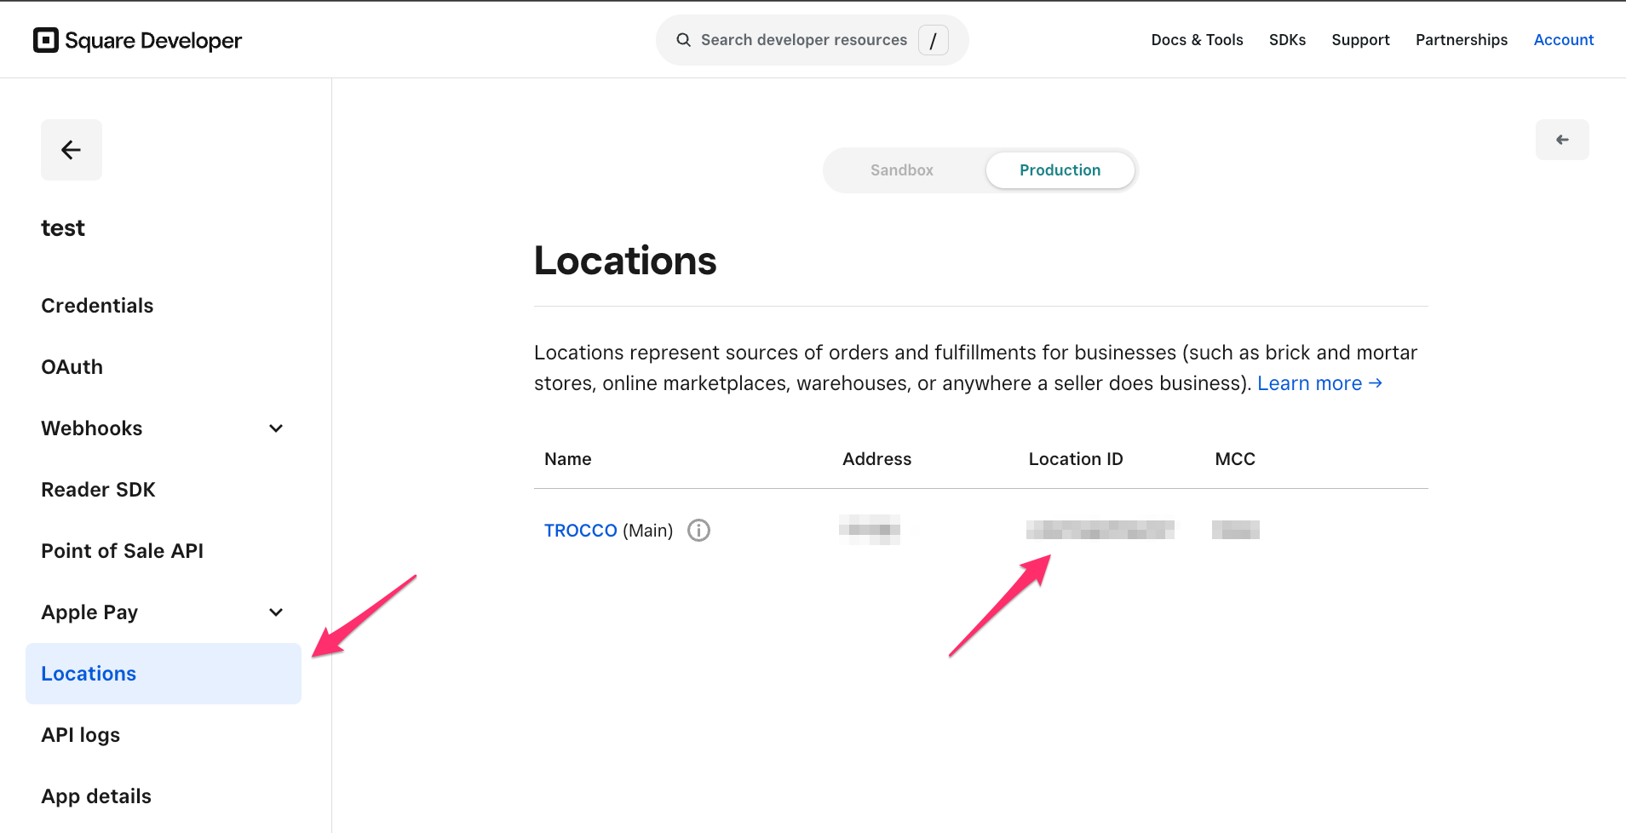The image size is (1626, 833).
Task: Open Partnerships in top navigation
Action: click(1462, 40)
